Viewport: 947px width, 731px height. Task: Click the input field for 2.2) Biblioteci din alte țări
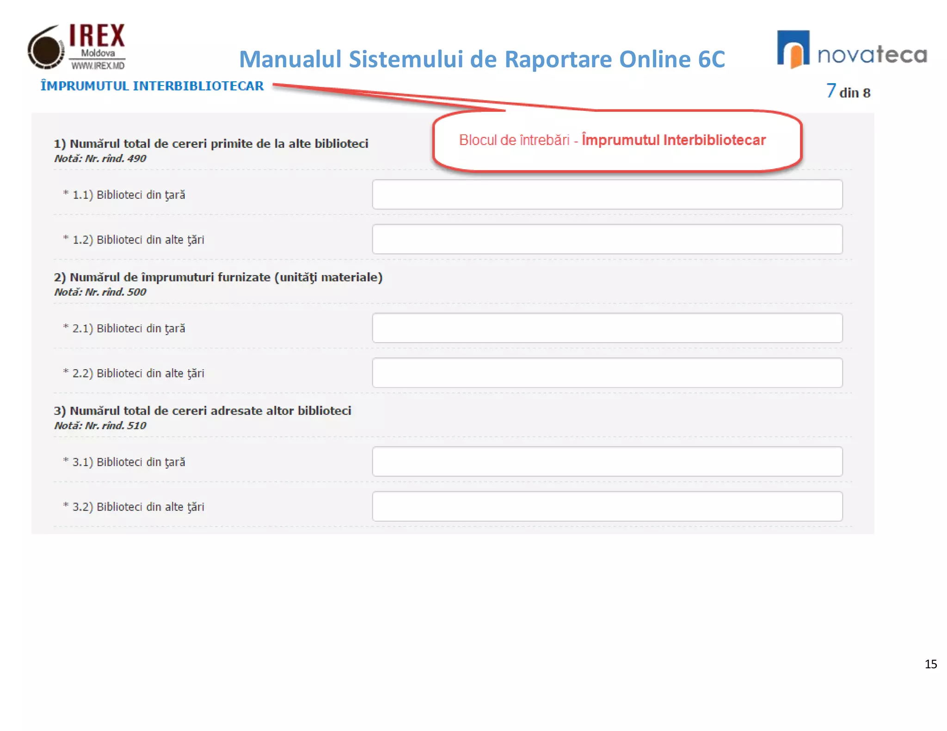pyautogui.click(x=607, y=373)
